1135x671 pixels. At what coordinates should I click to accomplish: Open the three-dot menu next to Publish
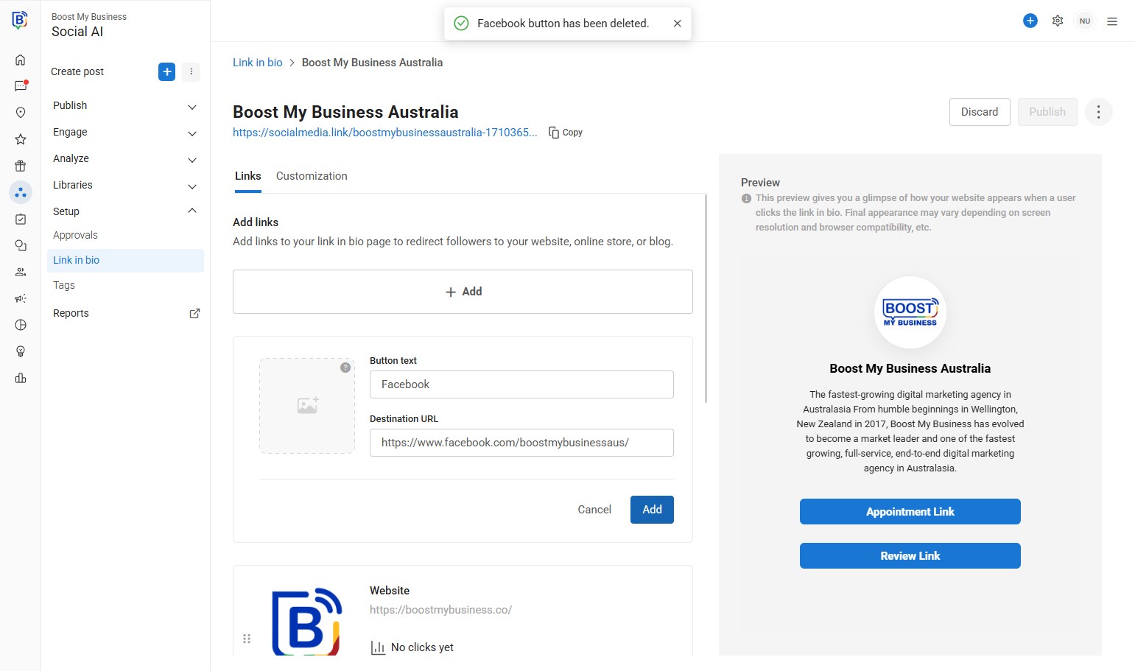[x=1098, y=112]
